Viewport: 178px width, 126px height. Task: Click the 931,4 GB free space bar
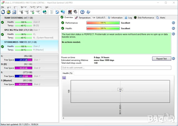[23, 84]
